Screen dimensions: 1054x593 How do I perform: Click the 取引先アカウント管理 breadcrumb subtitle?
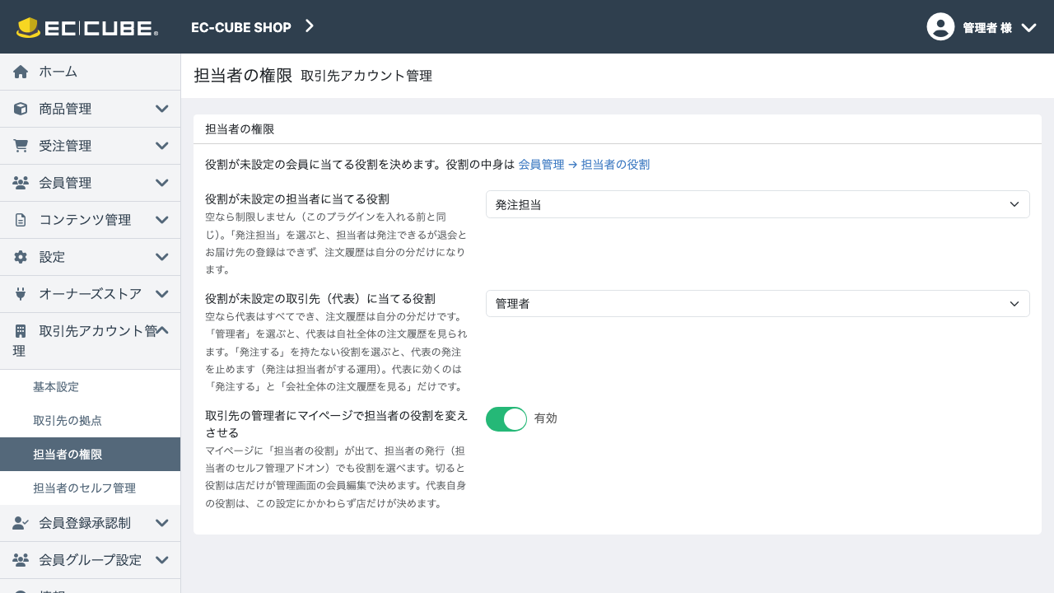[366, 76]
